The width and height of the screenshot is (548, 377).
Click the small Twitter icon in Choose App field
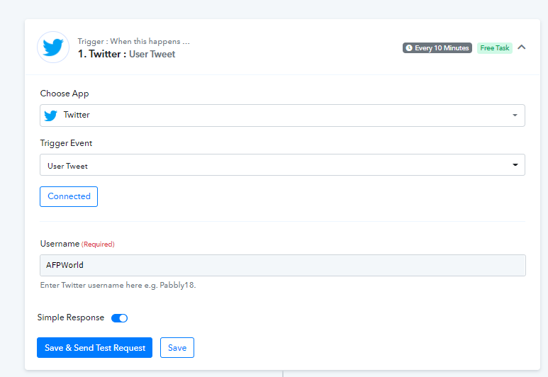point(50,116)
